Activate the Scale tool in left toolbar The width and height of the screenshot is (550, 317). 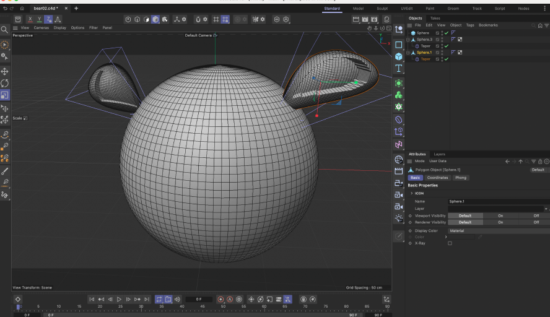5,95
